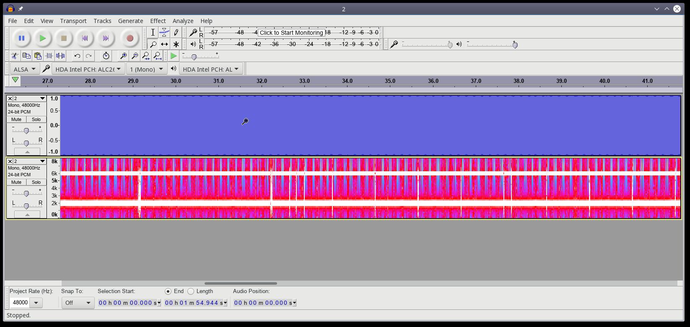Click the Paste icon in edit toolbar
The width and height of the screenshot is (690, 327).
(38, 56)
